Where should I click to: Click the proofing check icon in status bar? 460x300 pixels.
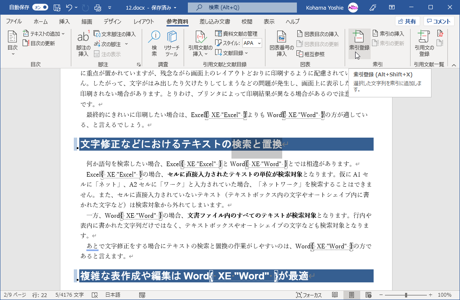point(94,295)
